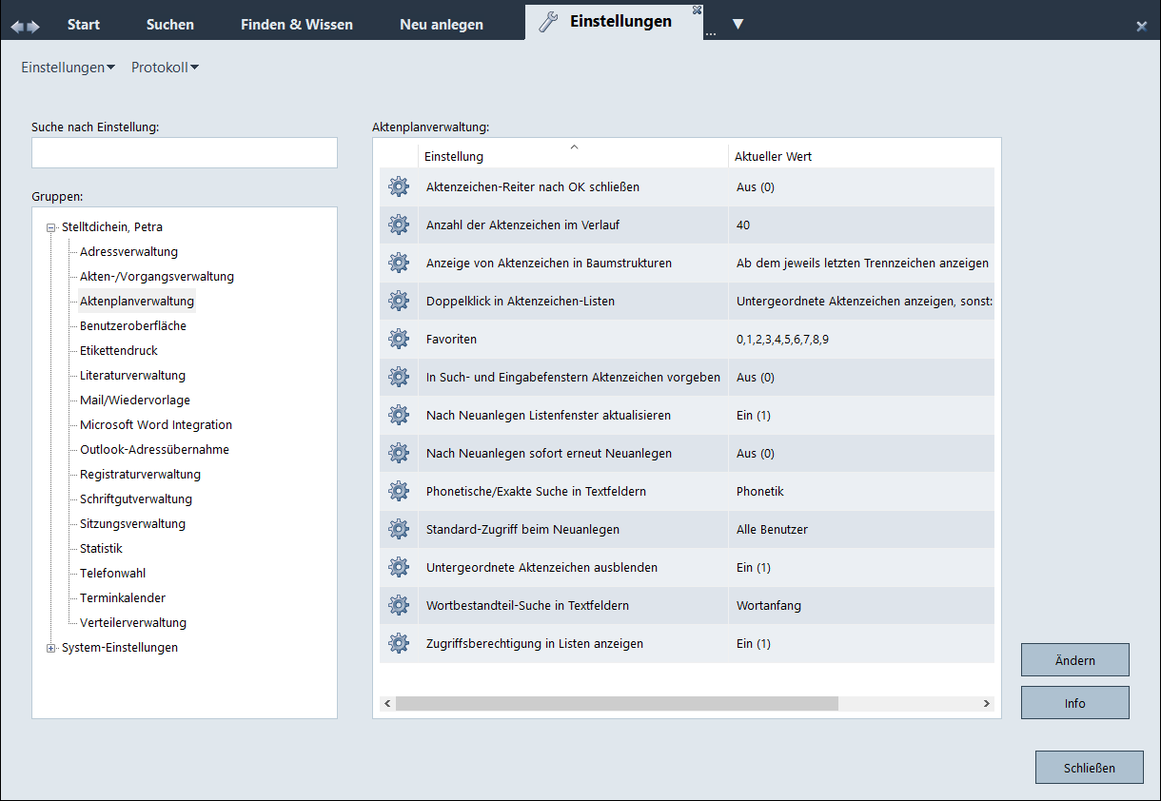The image size is (1161, 801).
Task: Click gear icon next to Standard-Zugriff beim Neuanlegen
Action: pos(399,530)
